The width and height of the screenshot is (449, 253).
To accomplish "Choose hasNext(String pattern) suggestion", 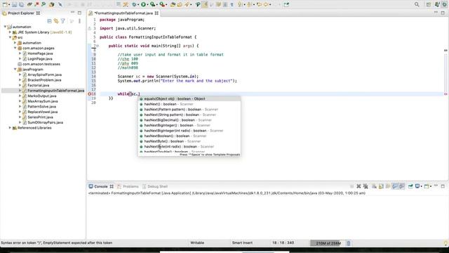I will pos(189,115).
